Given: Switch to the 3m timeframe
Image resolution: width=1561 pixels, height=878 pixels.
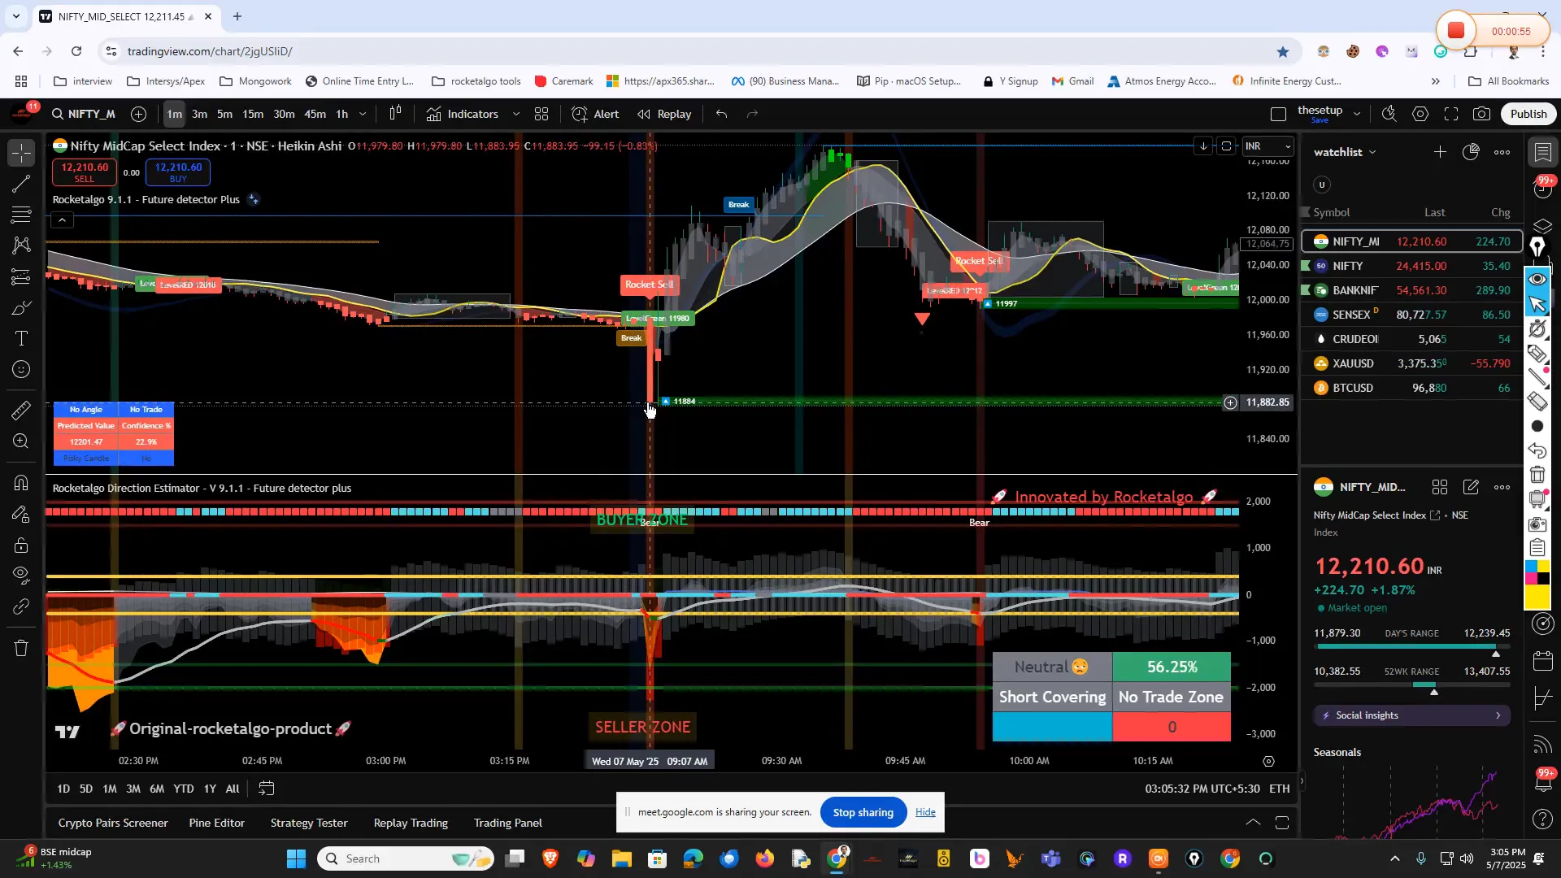Looking at the screenshot, I should tap(199, 114).
